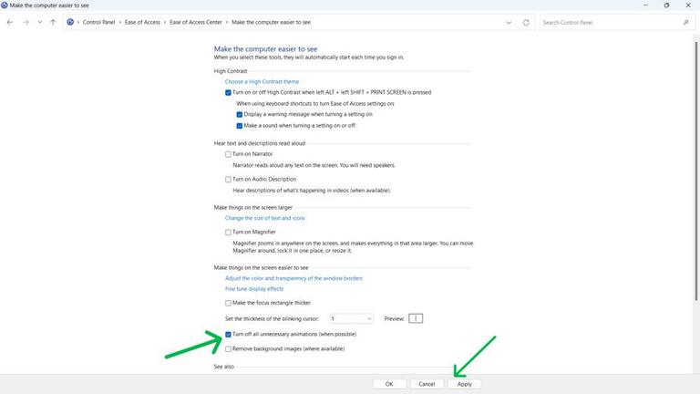This screenshot has width=700, height=394.
Task: Open Choose a High Contrast theme link
Action: pyautogui.click(x=262, y=82)
